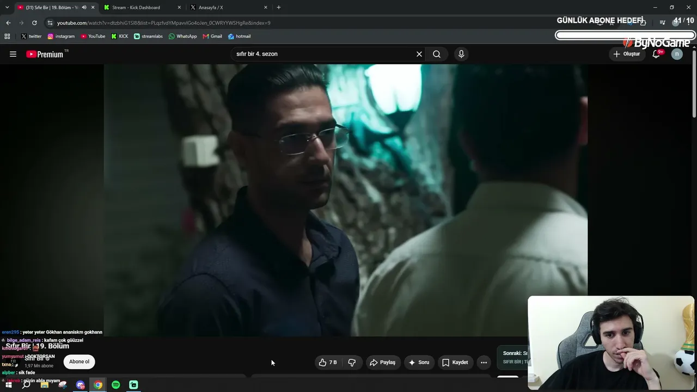Show YouTube notifications bell
The width and height of the screenshot is (697, 392).
point(656,54)
